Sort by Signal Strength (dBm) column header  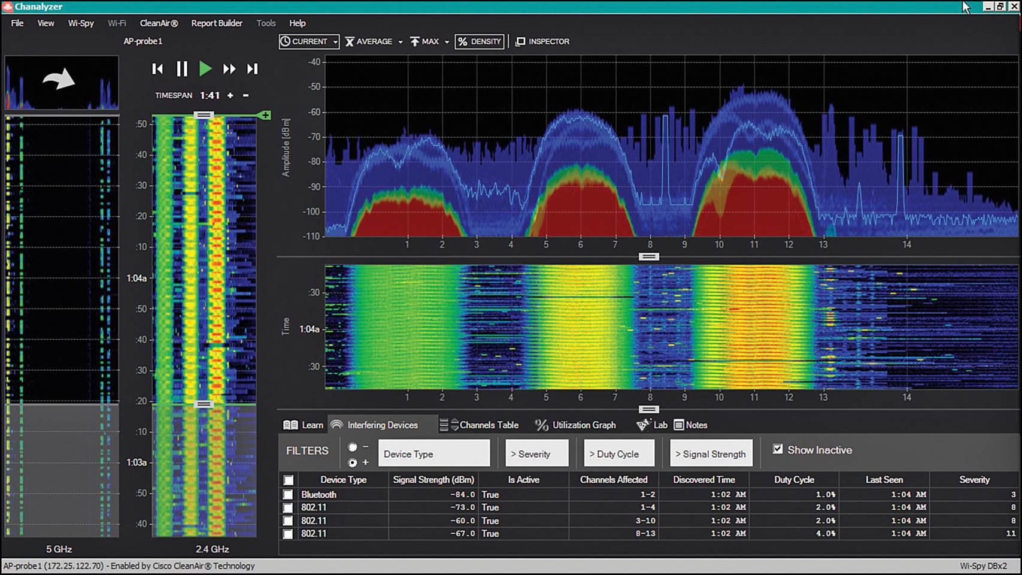click(x=433, y=480)
